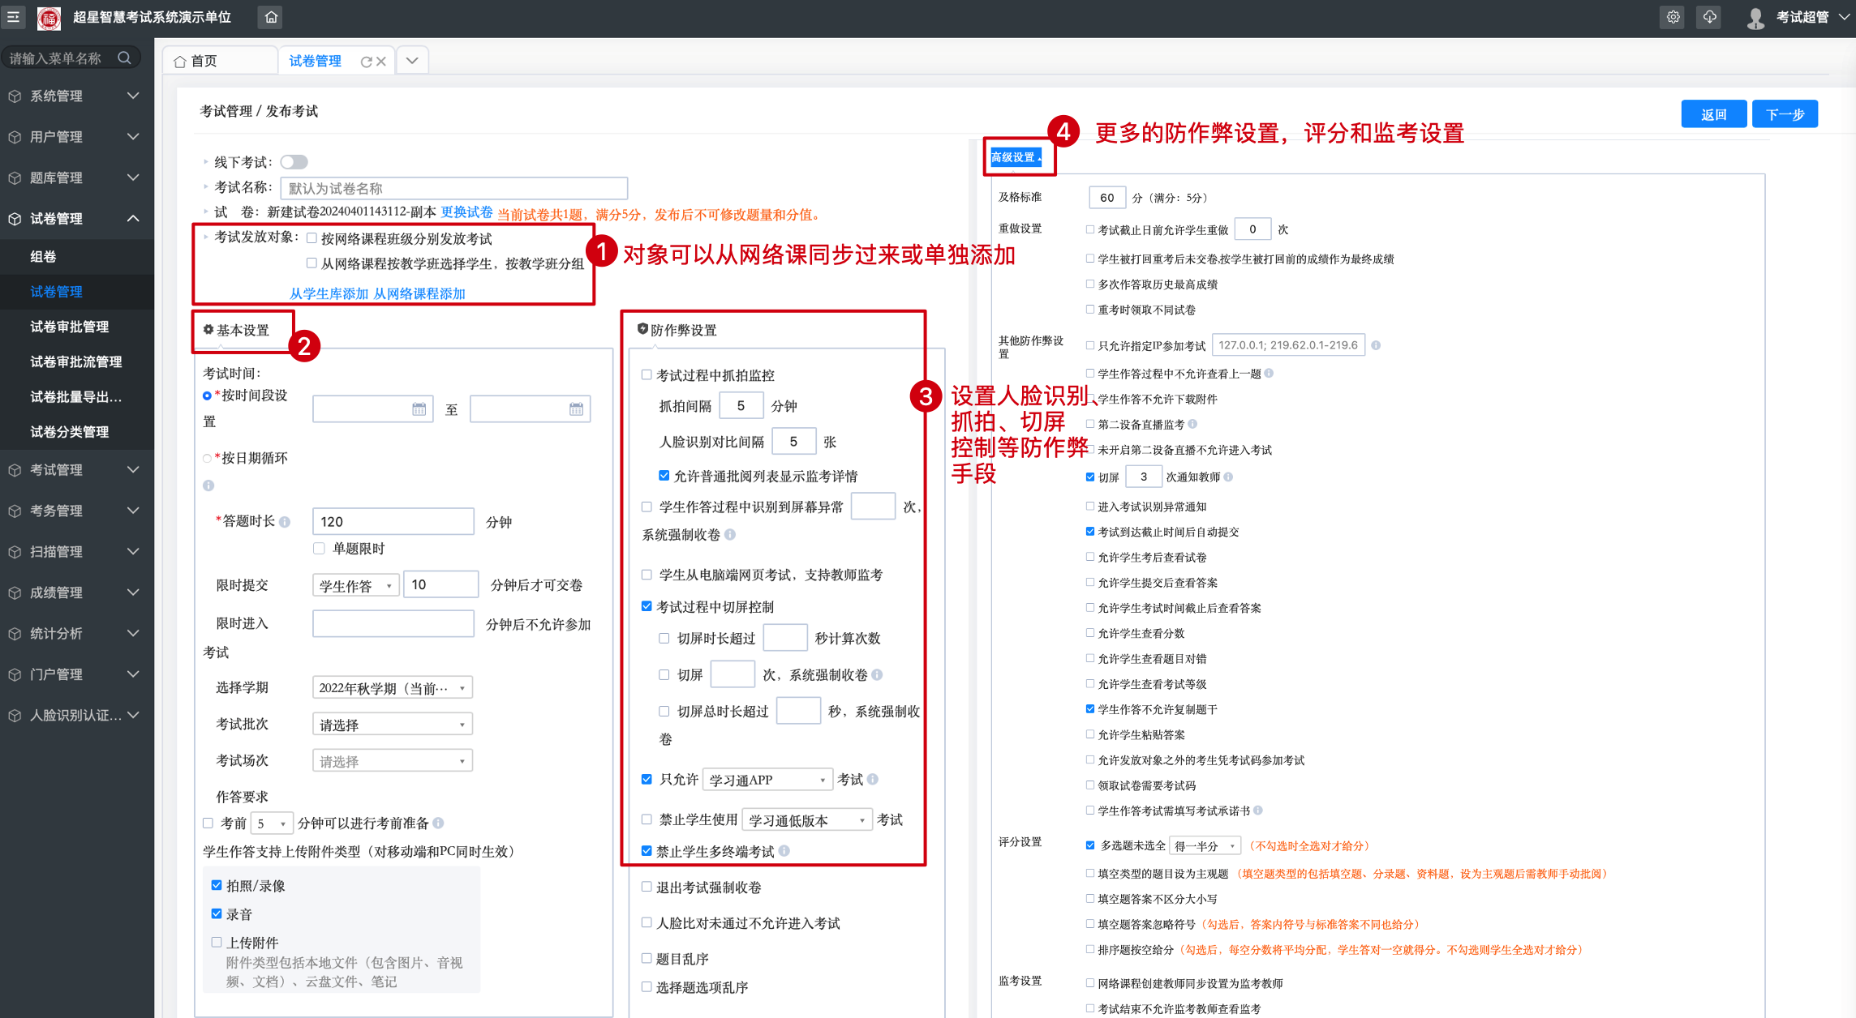Open the 学习通APP dropdown

(x=767, y=780)
